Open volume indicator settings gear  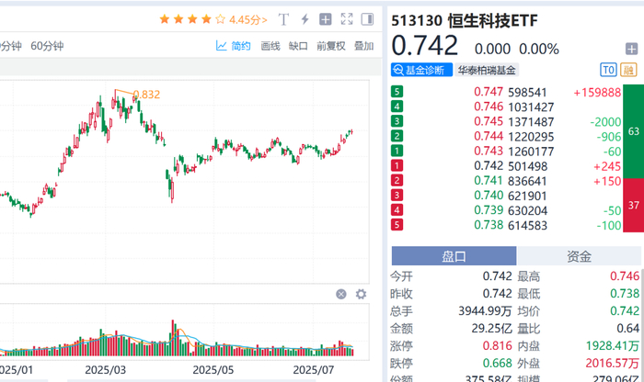click(x=361, y=294)
